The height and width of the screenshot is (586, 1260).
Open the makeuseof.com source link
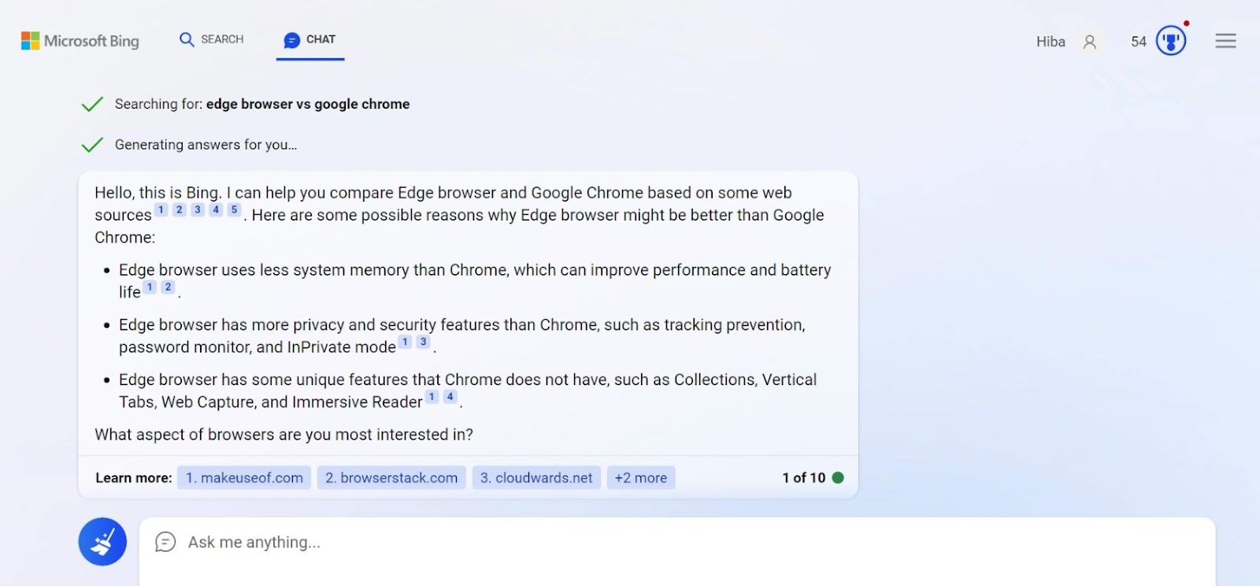tap(244, 478)
